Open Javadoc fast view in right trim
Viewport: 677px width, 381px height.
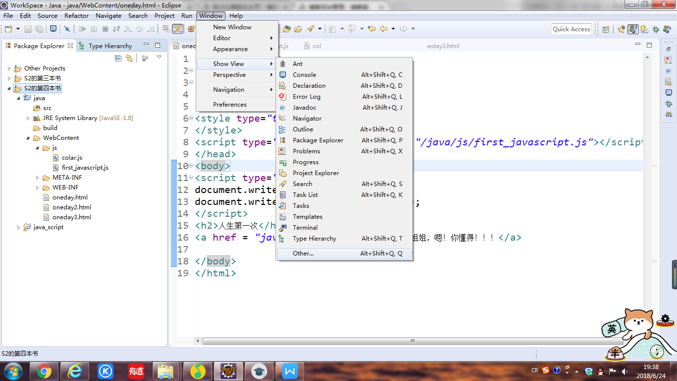pyautogui.click(x=669, y=71)
